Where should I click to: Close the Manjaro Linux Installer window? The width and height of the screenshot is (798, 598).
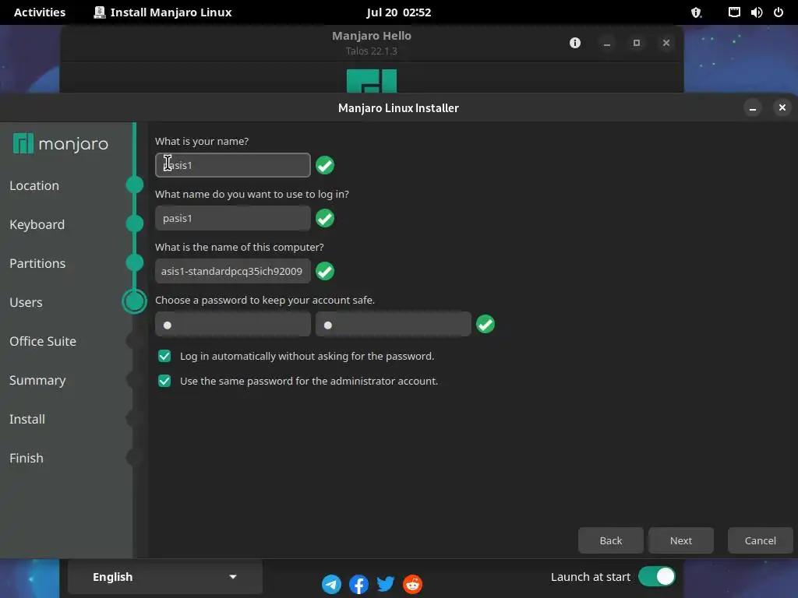click(x=782, y=107)
